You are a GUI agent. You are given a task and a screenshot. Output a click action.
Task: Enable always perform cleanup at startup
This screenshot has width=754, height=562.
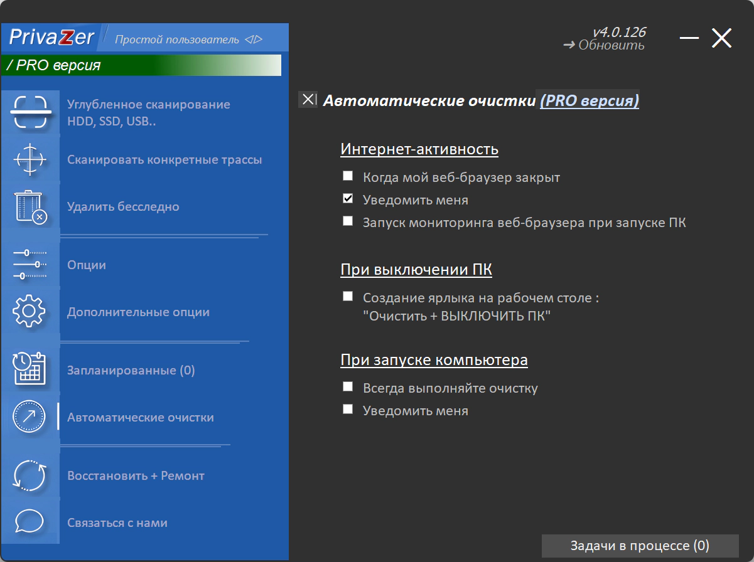coord(348,387)
